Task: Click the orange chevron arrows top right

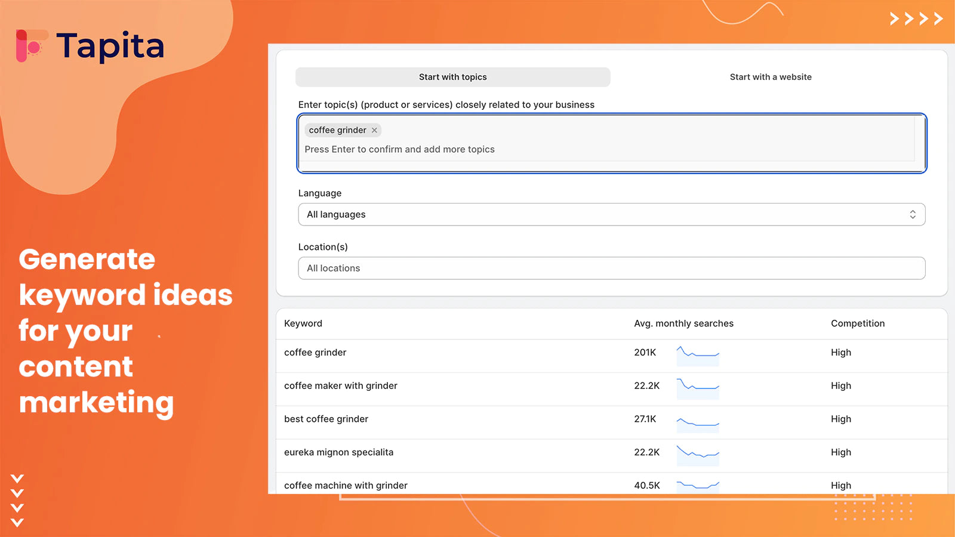Action: [915, 18]
